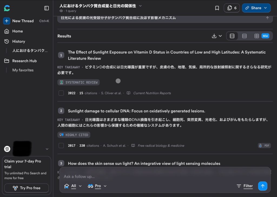Open the copy count button showing 6
Image resolution: width=277 pixels, height=197 pixels.
click(x=232, y=8)
